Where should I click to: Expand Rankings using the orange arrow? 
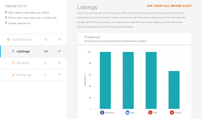pyautogui.click(x=59, y=75)
